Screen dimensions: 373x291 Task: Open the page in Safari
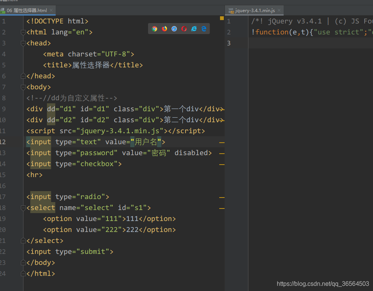point(174,28)
